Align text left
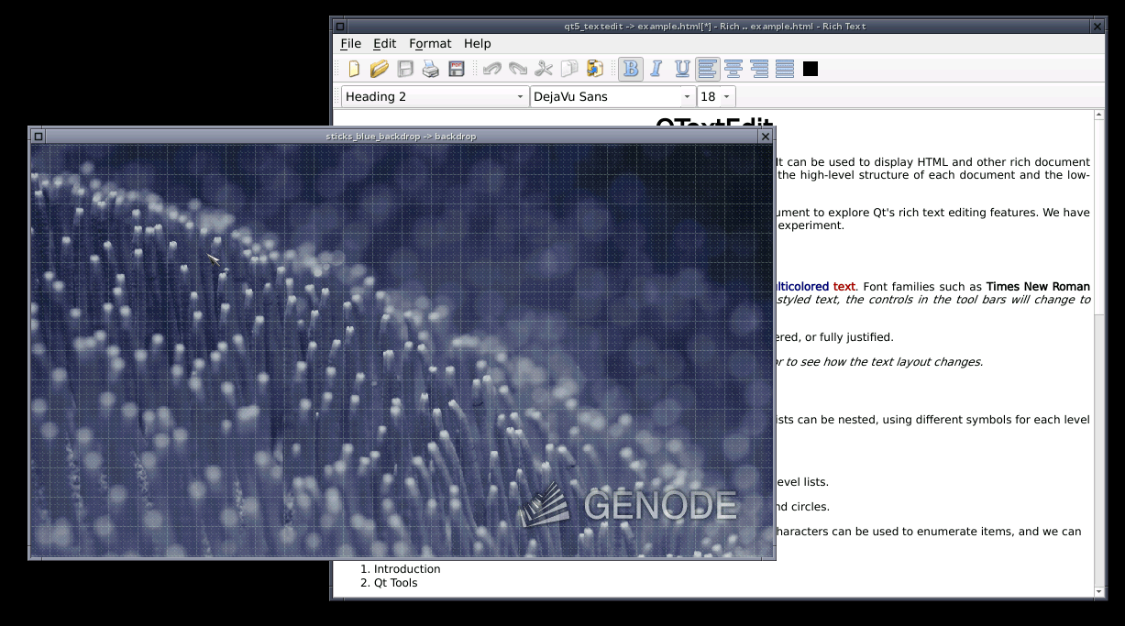This screenshot has width=1125, height=626. tap(708, 69)
